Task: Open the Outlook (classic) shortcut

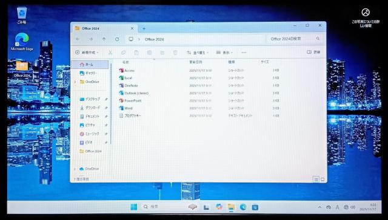Action: coord(133,93)
